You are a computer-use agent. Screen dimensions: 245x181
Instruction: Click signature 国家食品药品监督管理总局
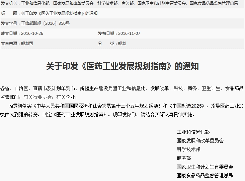tap(205, 176)
